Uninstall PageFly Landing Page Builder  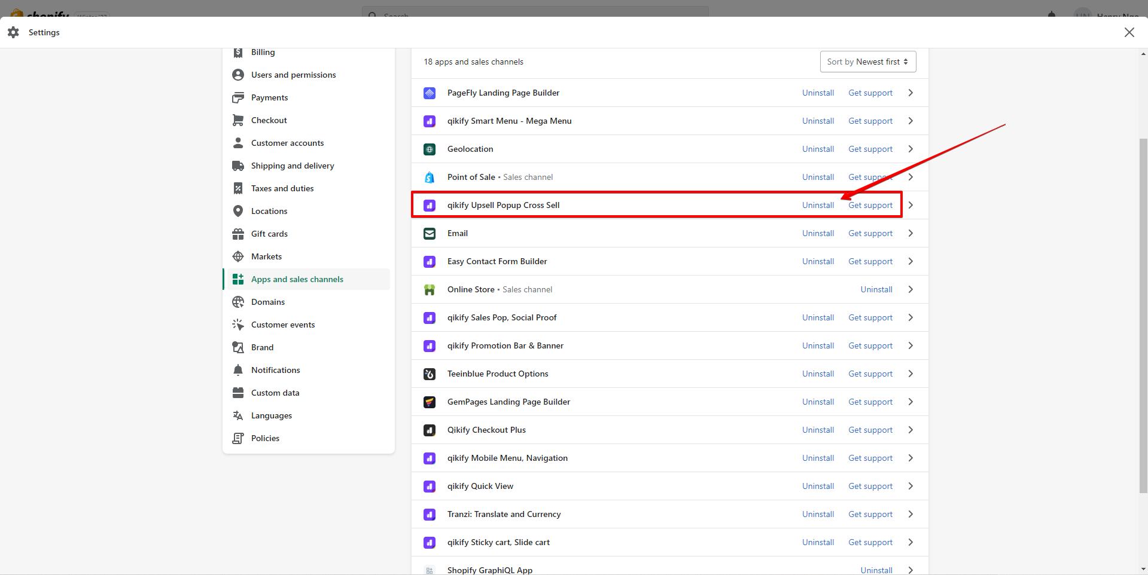(x=818, y=93)
